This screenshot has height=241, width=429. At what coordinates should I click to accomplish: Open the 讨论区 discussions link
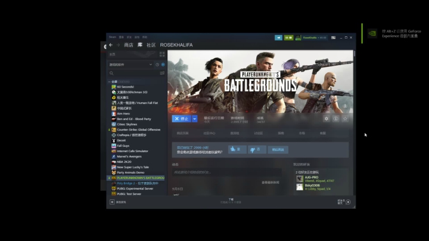(258, 133)
